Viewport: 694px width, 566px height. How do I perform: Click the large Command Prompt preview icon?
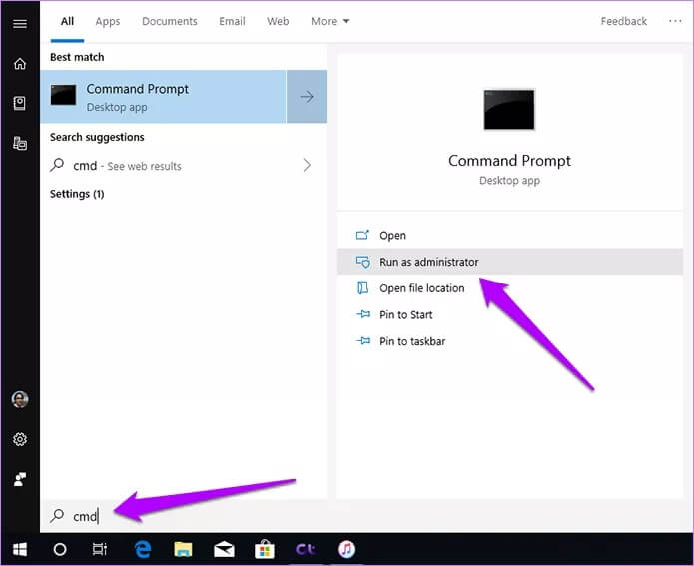(509, 109)
